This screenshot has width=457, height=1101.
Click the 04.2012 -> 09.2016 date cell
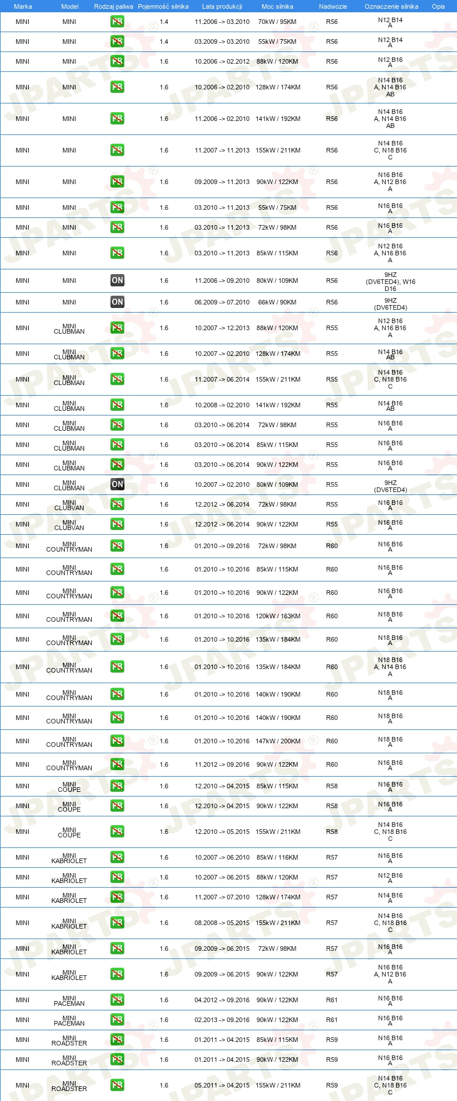(222, 1000)
